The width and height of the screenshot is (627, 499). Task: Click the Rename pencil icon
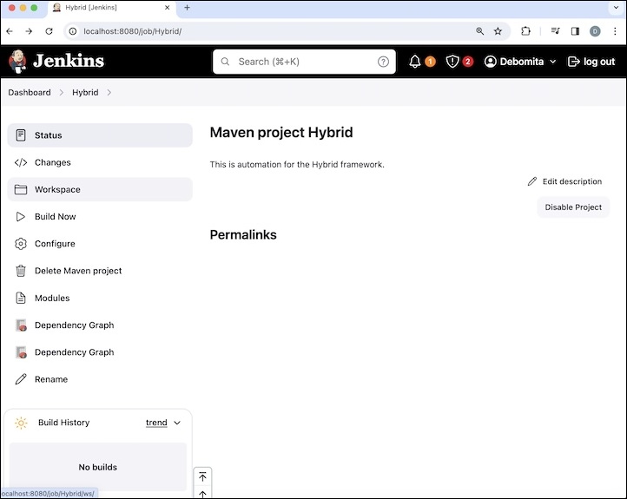click(21, 379)
